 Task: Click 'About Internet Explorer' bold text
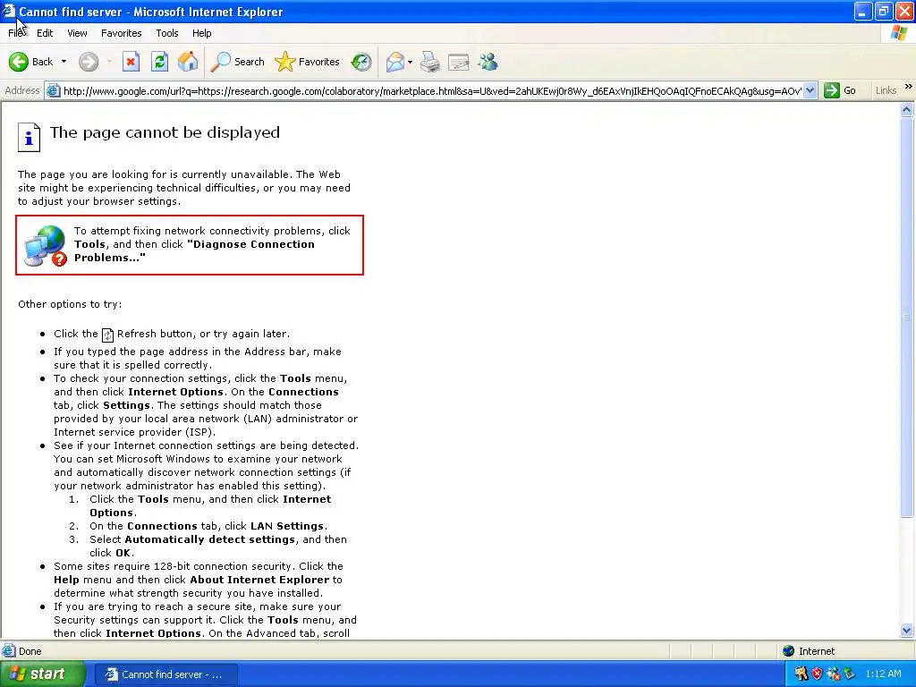click(259, 580)
